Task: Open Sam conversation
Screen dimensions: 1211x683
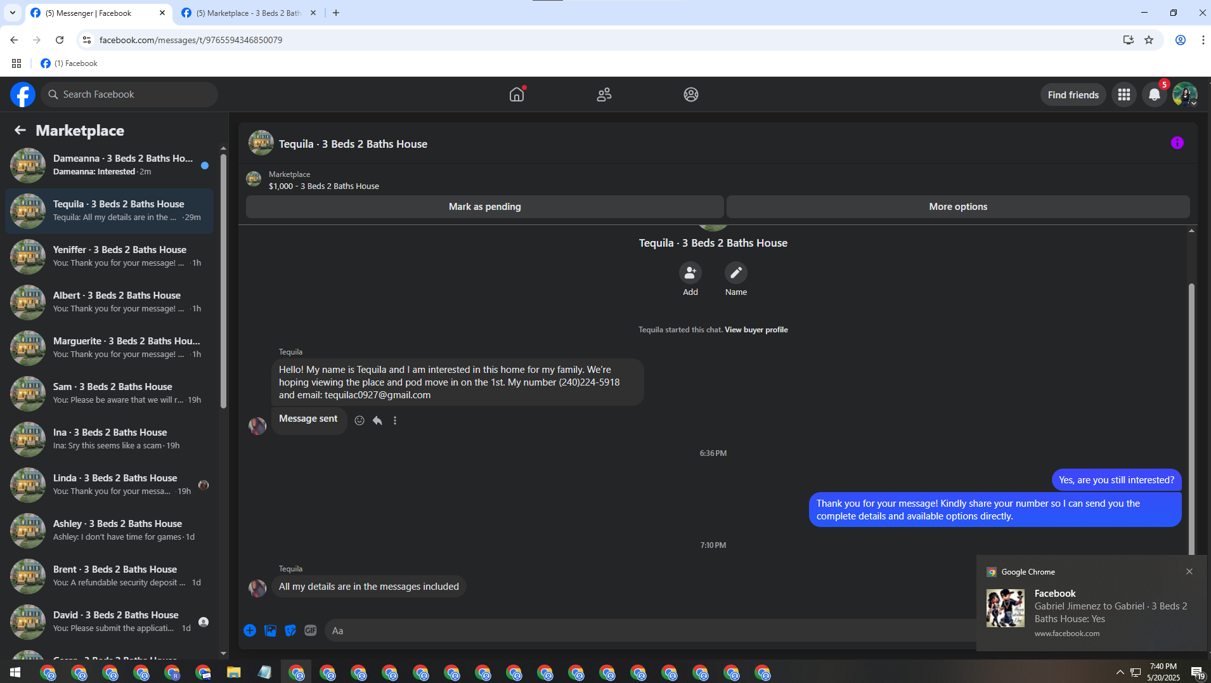Action: (x=109, y=393)
